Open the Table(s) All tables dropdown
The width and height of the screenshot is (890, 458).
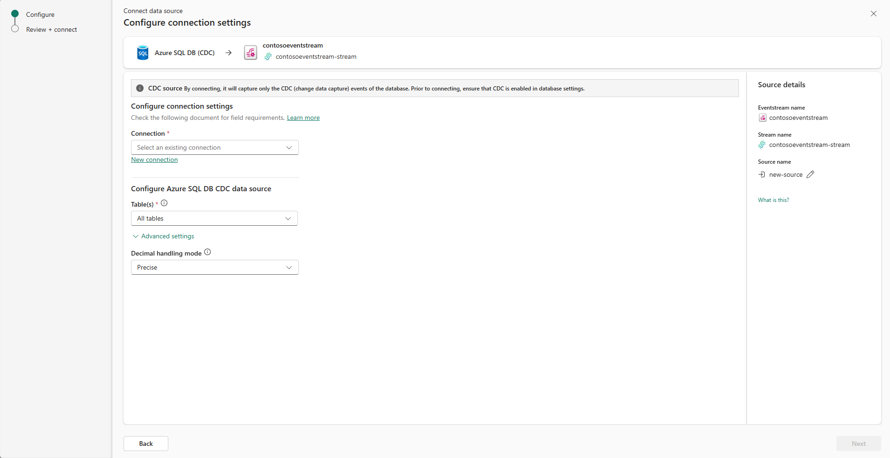(214, 218)
